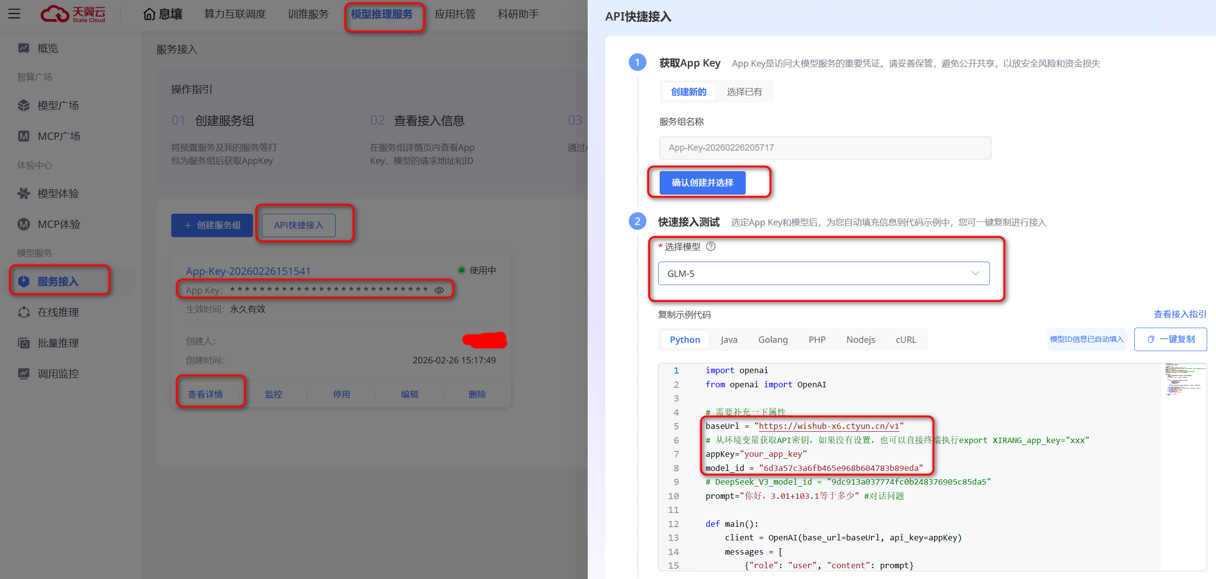Viewport: 1216px width, 579px height.
Task: Click the code minimap thumbnail
Action: pyautogui.click(x=1184, y=379)
